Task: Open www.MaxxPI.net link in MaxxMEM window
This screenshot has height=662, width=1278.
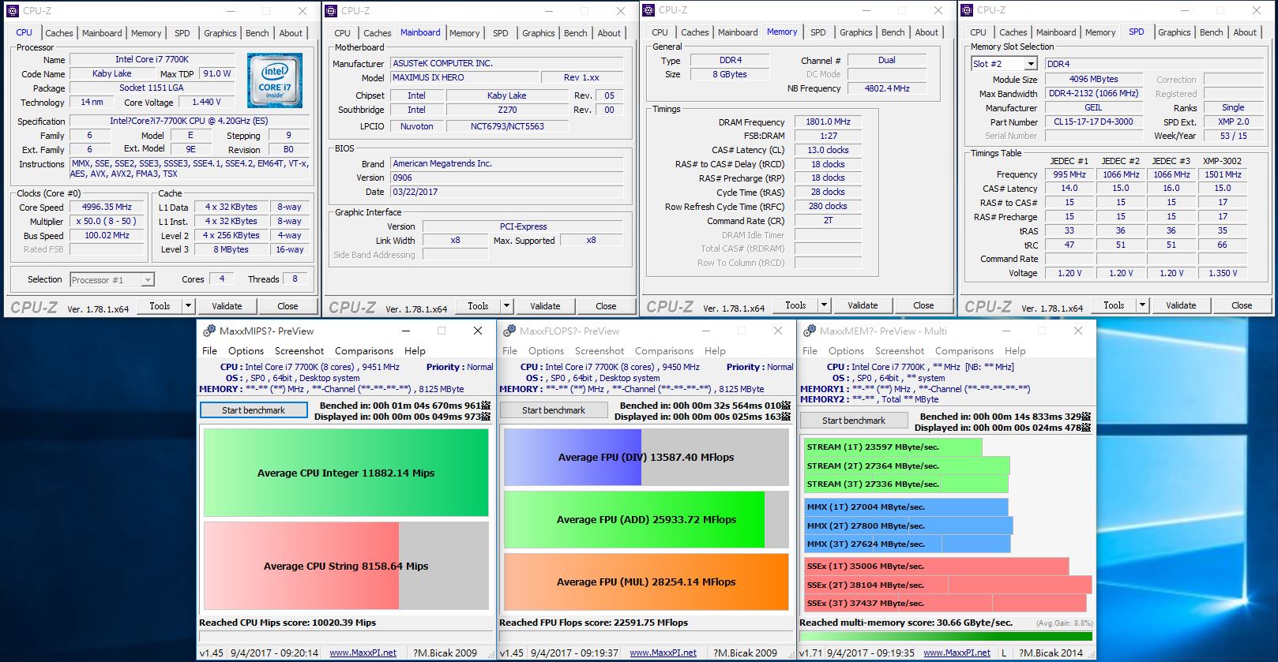Action: [x=957, y=653]
